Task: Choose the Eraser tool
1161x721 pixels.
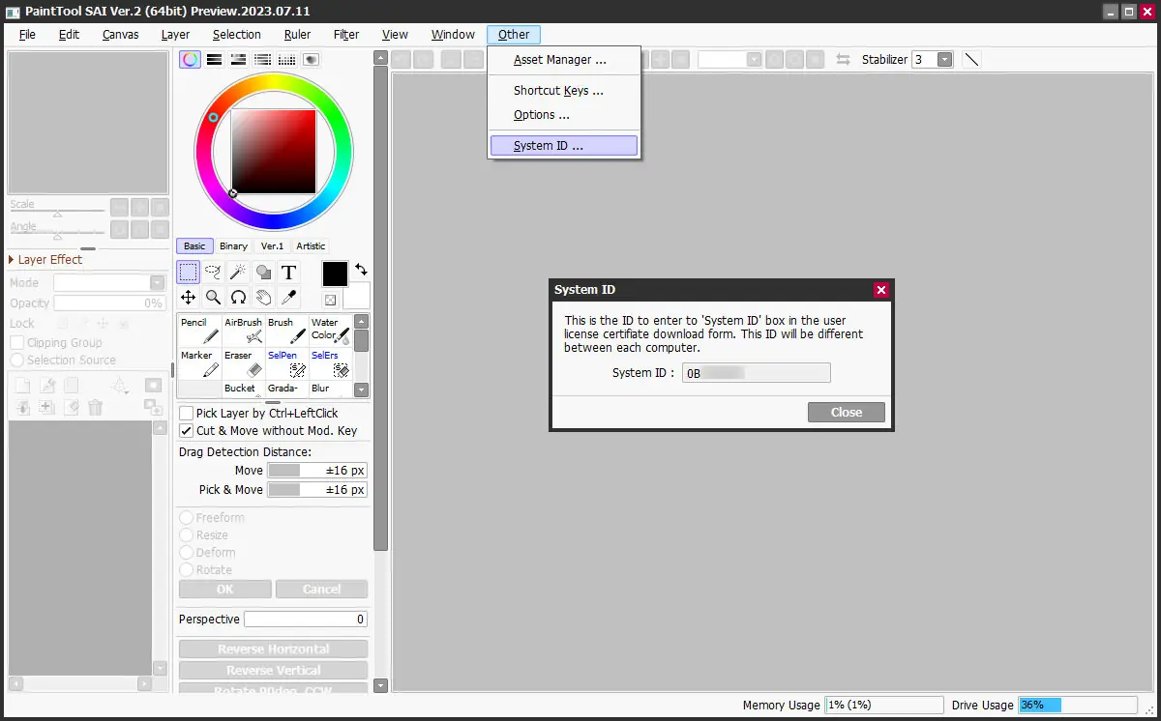Action: coord(244,363)
